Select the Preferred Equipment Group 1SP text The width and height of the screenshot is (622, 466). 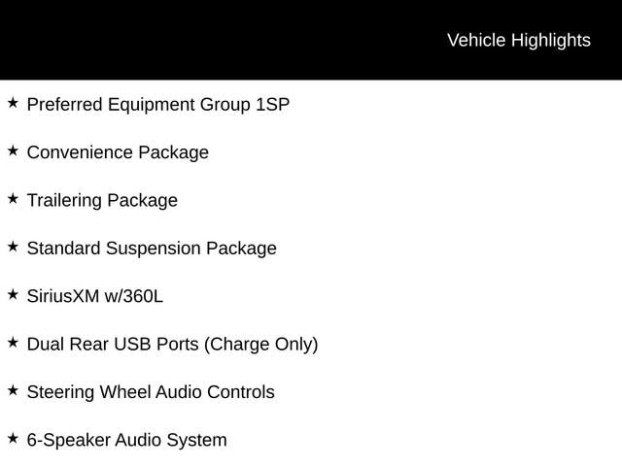click(x=158, y=105)
